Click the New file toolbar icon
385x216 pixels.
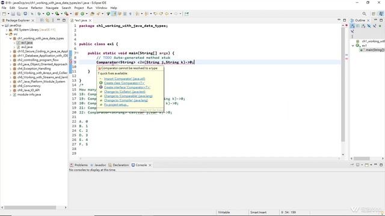(x=4, y=14)
